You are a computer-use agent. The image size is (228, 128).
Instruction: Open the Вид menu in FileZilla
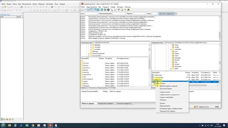pyautogui.click(x=100, y=7)
